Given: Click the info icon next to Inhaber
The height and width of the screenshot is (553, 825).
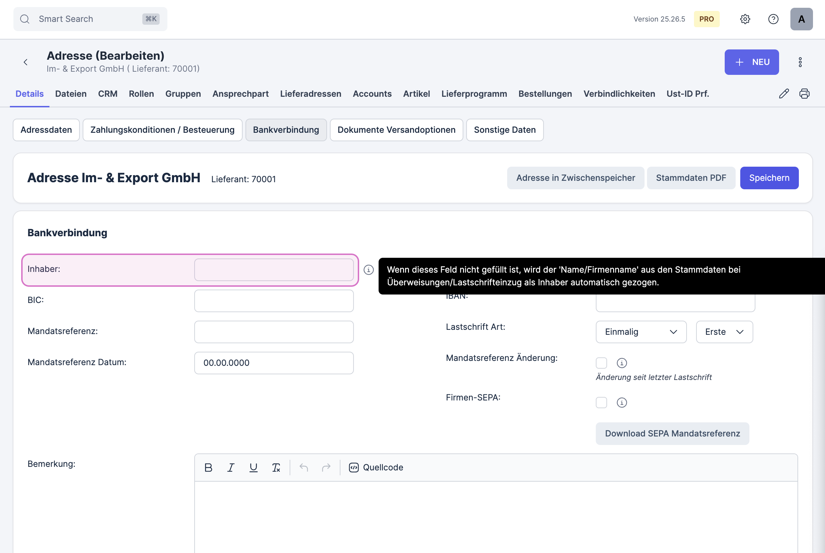Looking at the screenshot, I should click(368, 270).
